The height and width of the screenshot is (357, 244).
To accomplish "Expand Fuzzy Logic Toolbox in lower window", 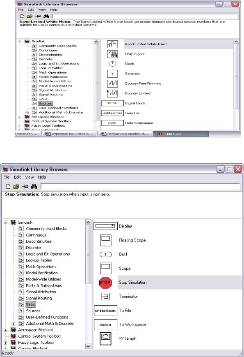I will click(x=5, y=343).
